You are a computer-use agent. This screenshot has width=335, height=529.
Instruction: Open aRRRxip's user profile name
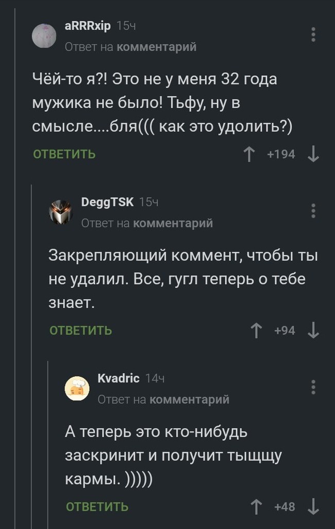[x=88, y=25]
